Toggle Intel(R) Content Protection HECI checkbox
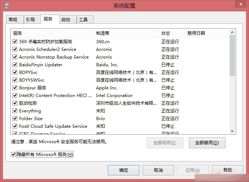 click(x=15, y=96)
